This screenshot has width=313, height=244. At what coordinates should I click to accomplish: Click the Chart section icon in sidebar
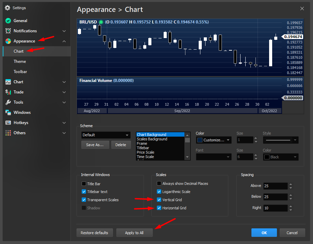tap(8, 82)
